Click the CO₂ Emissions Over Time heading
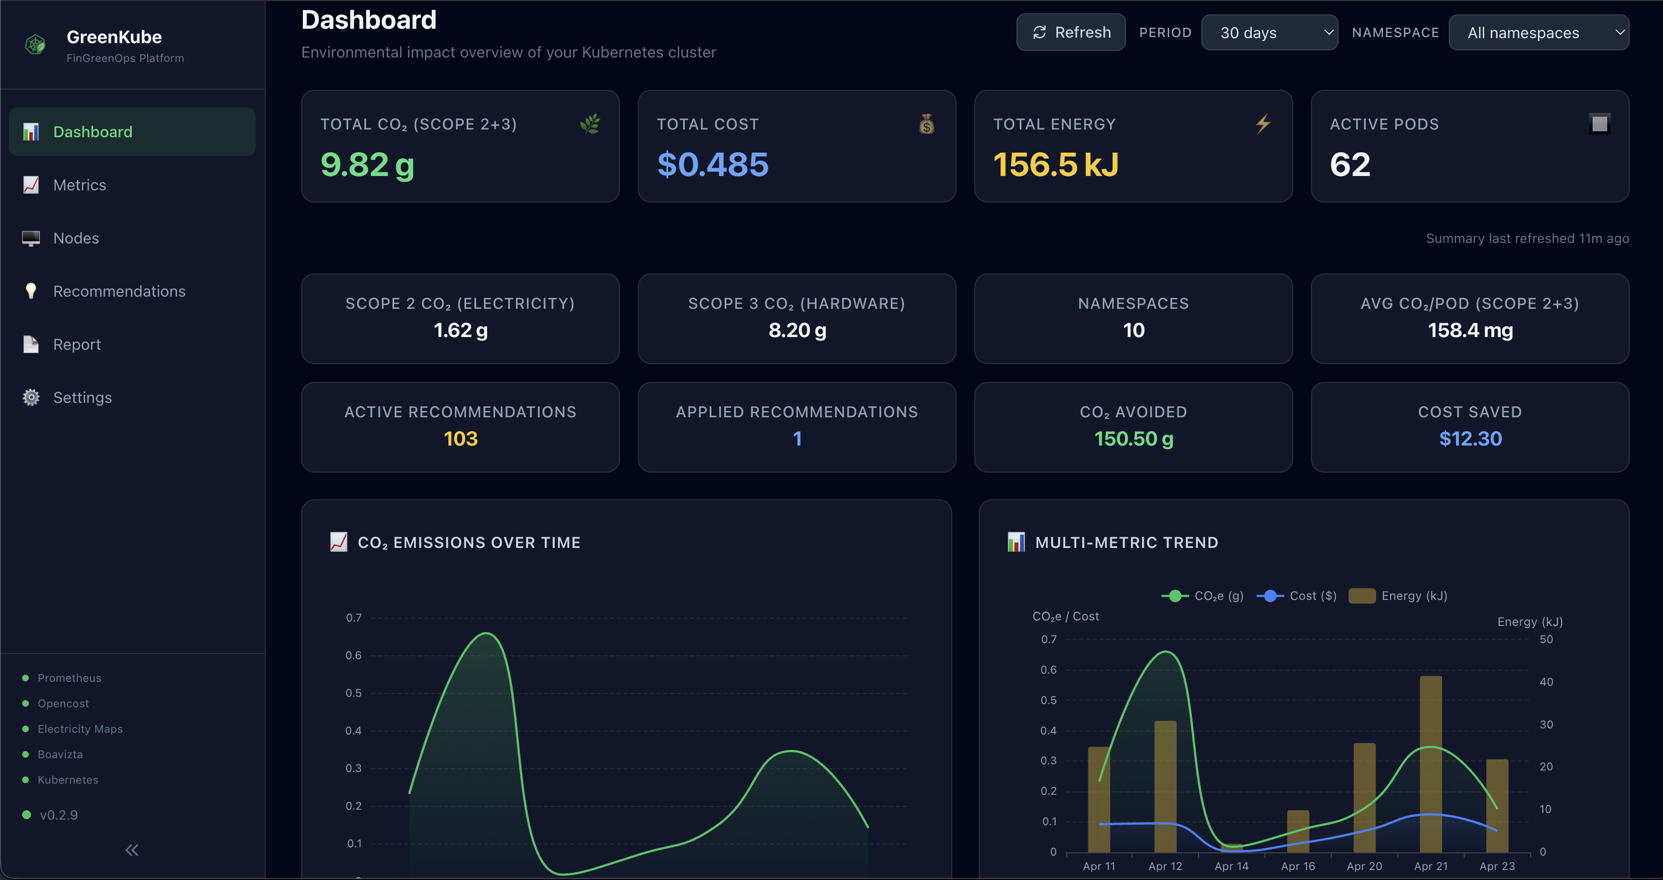 [x=469, y=542]
